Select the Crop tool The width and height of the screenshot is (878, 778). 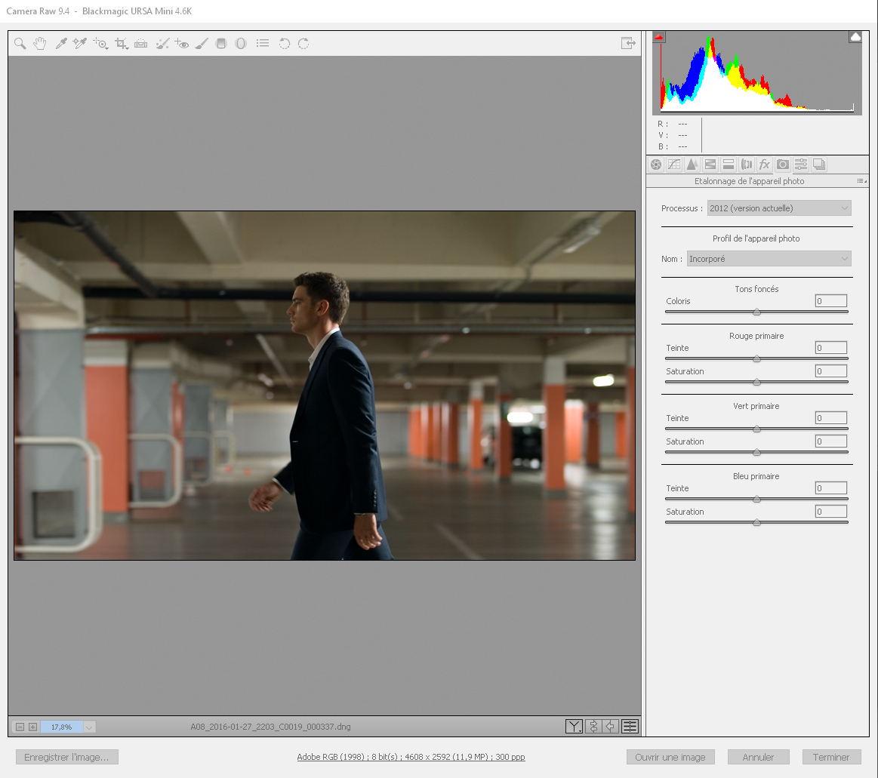(122, 44)
